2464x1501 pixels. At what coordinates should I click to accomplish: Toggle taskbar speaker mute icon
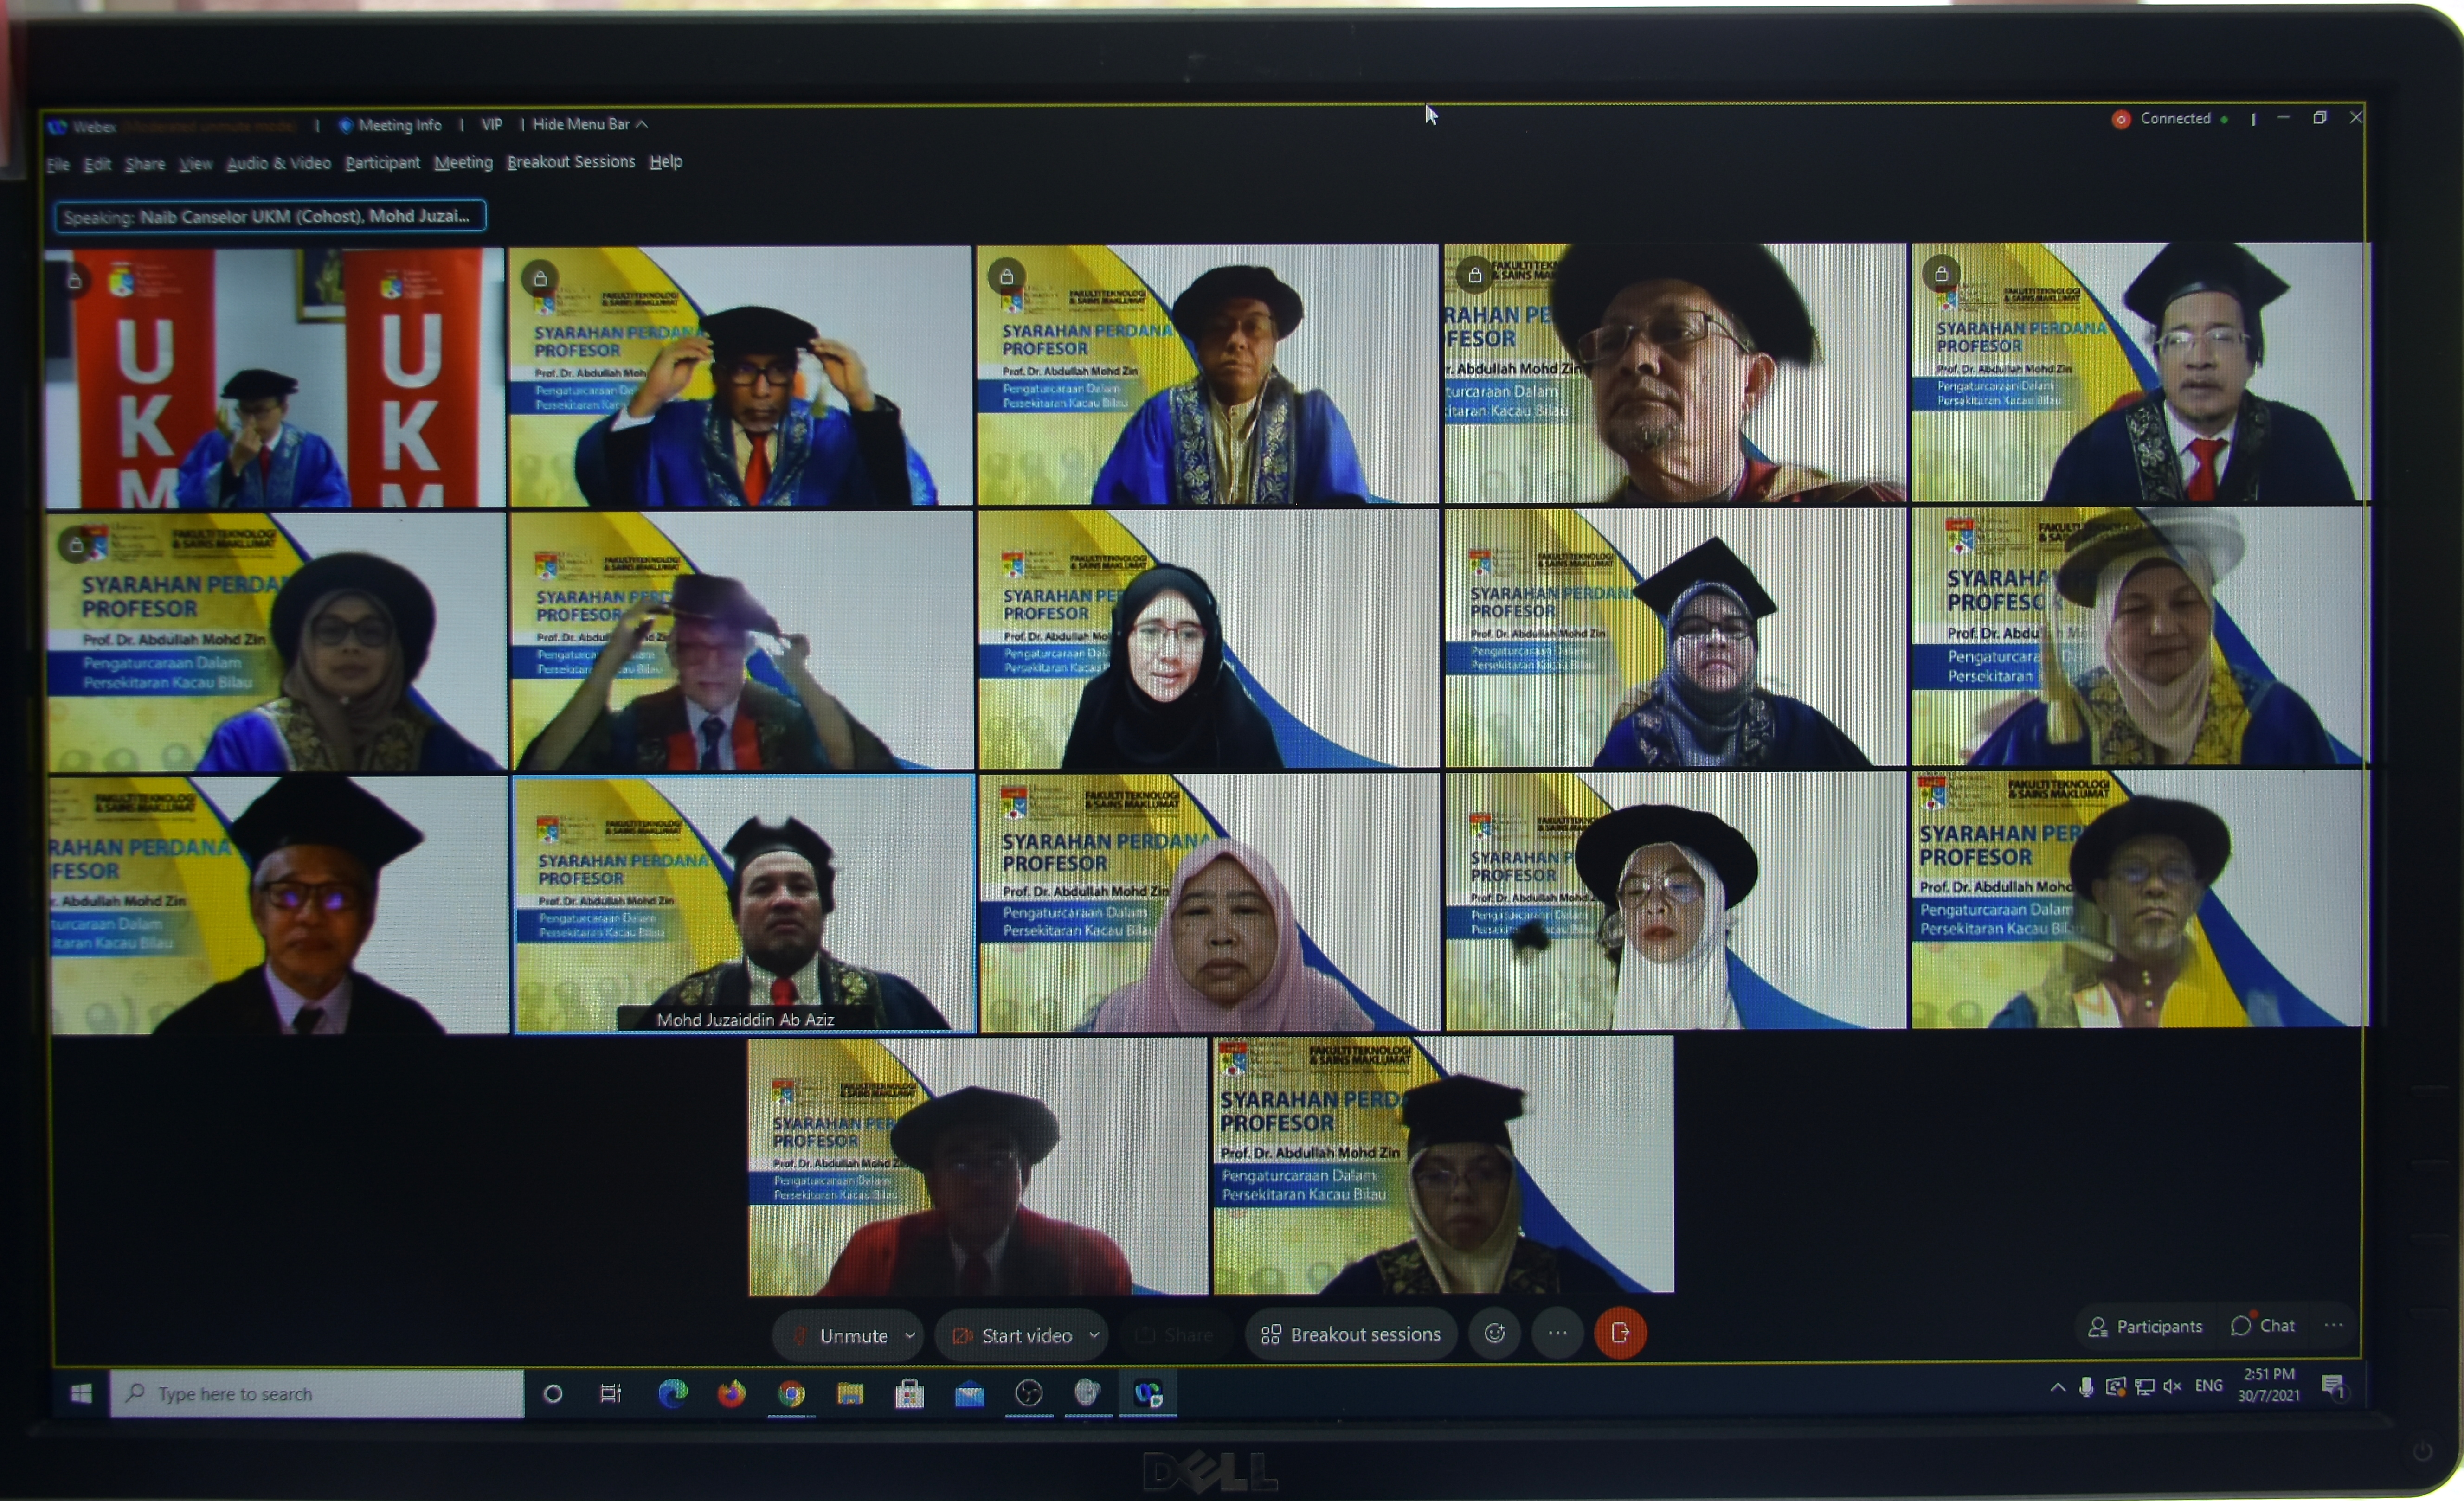(x=2172, y=1387)
